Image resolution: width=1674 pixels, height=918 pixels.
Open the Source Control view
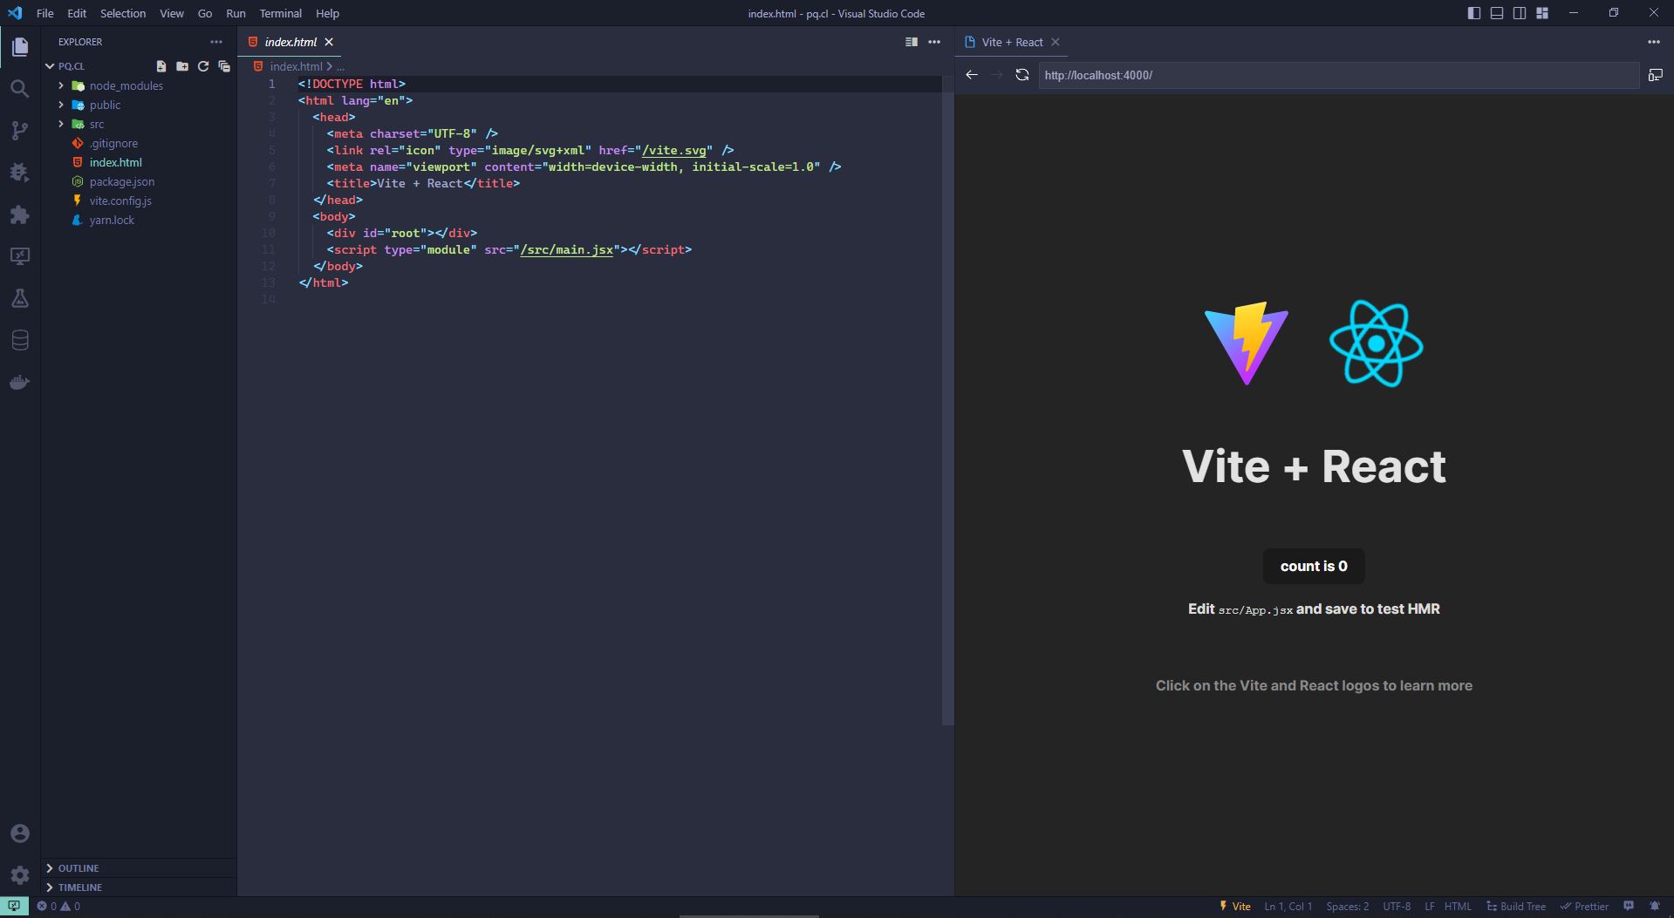[x=19, y=131]
